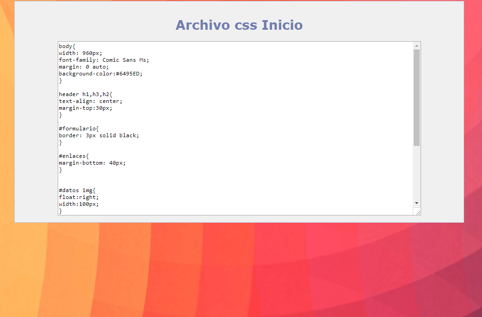Place cursor on the 'body{' line
The image size is (482, 317).
(x=67, y=46)
